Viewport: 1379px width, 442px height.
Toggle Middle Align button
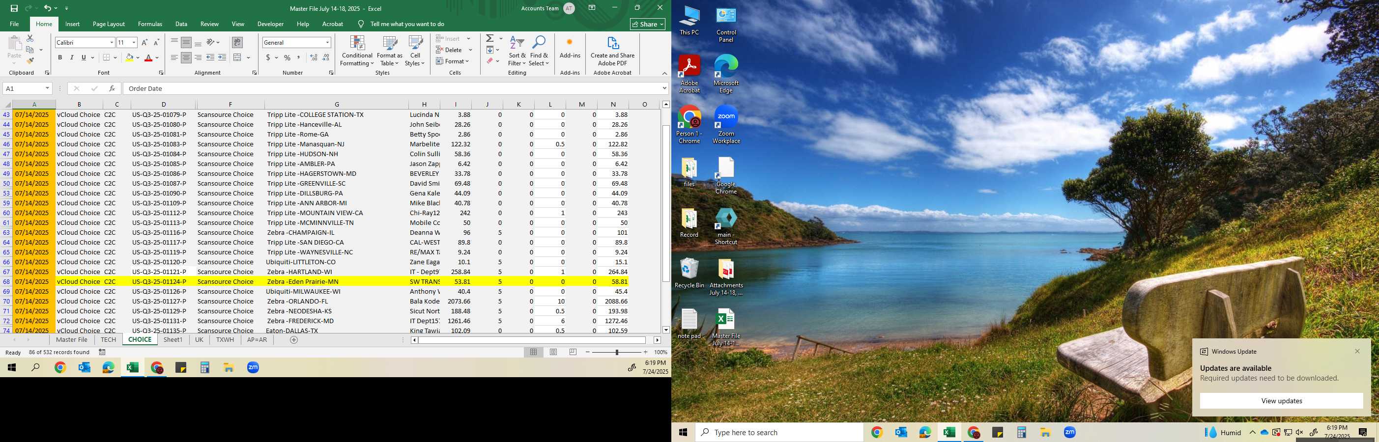pyautogui.click(x=186, y=42)
